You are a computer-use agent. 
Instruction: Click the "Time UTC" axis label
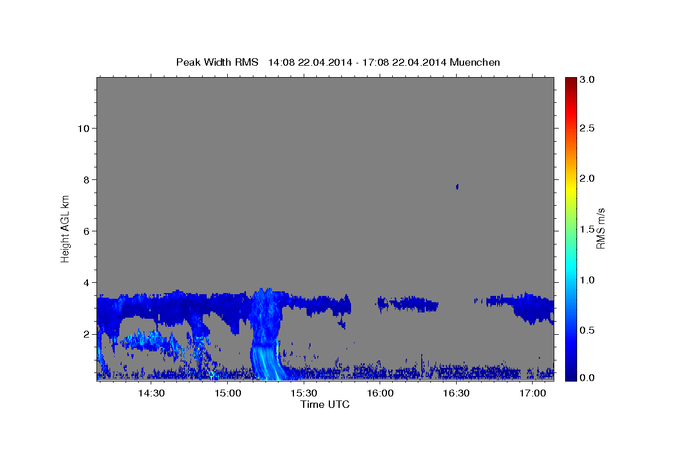(325, 404)
